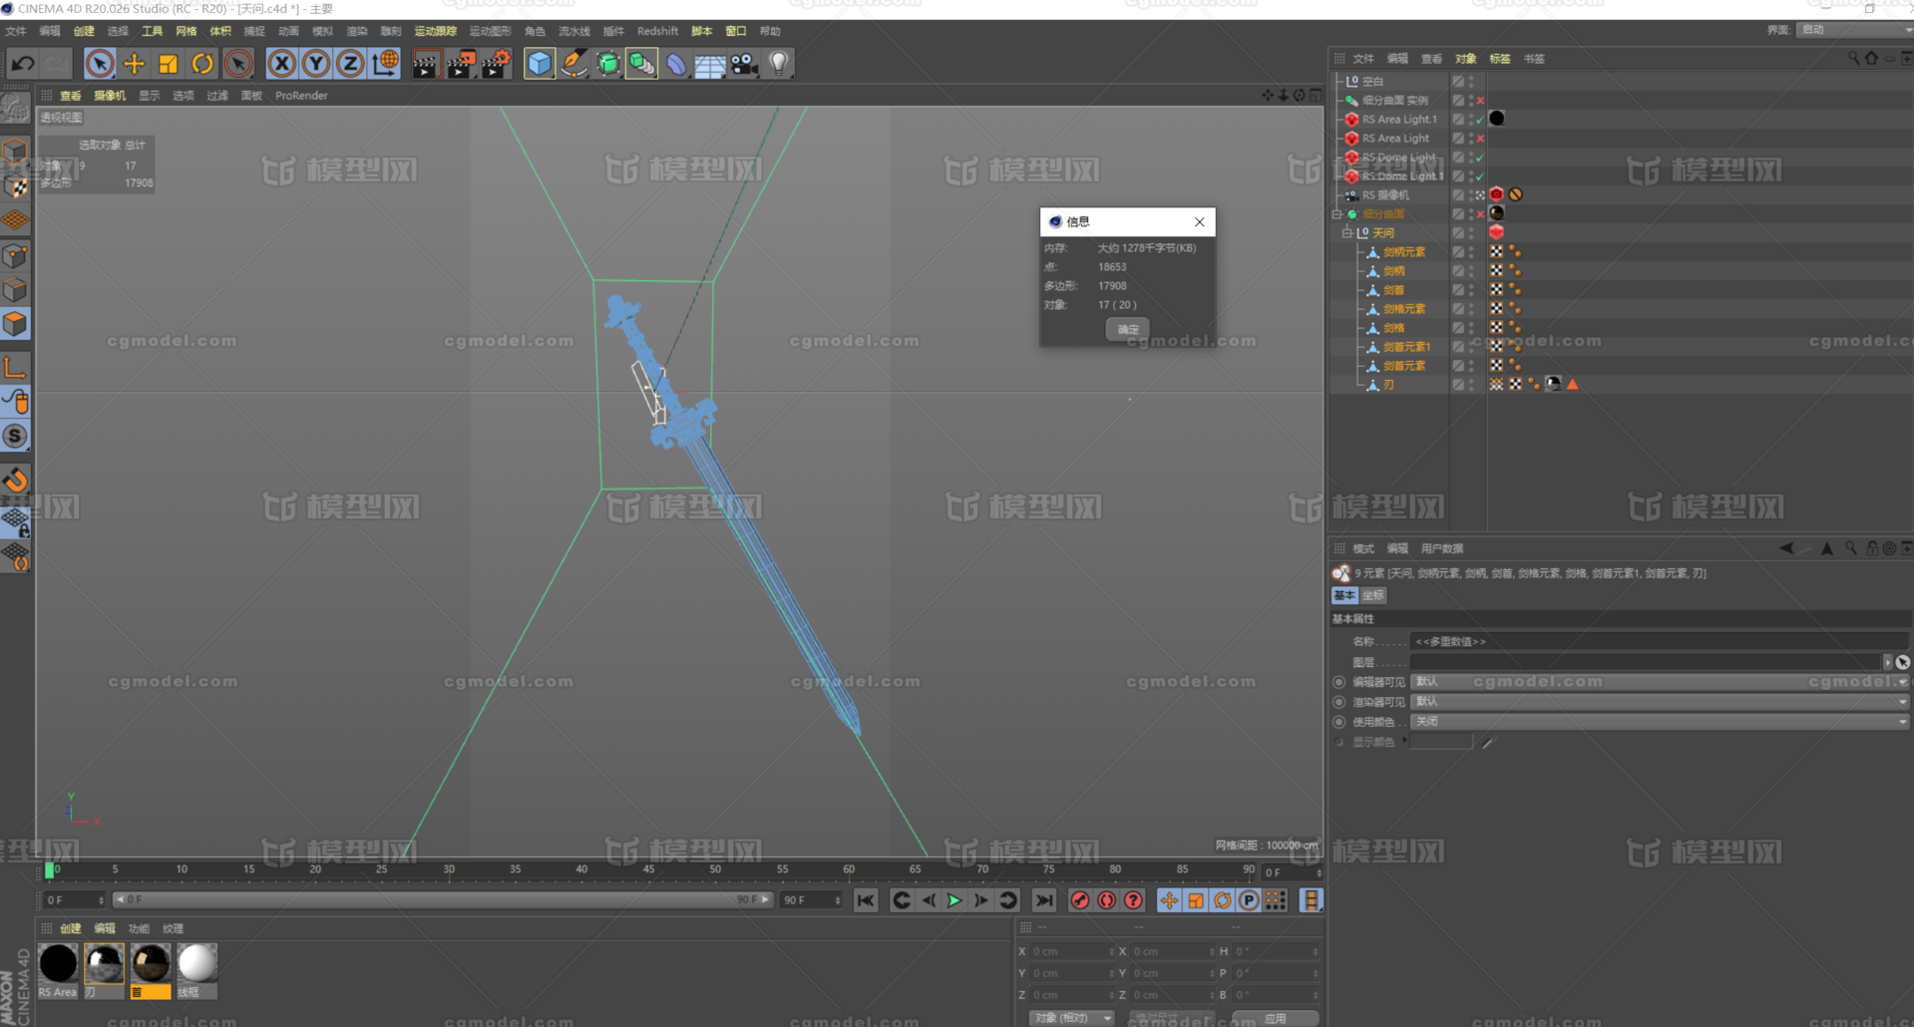Screen dimensions: 1914x1027
Task: Add a Light object
Action: (779, 64)
